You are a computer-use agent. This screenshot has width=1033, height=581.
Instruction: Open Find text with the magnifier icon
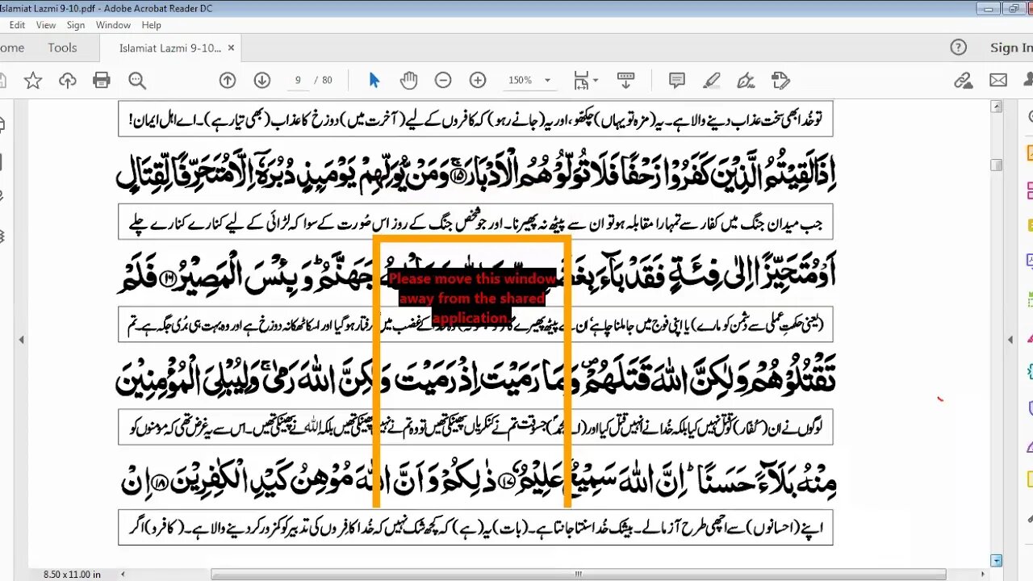[136, 80]
